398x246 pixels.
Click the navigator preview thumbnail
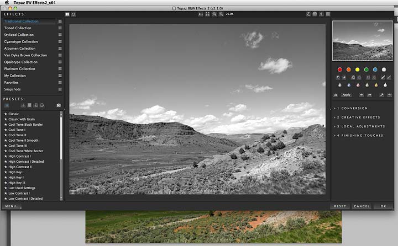(363, 41)
